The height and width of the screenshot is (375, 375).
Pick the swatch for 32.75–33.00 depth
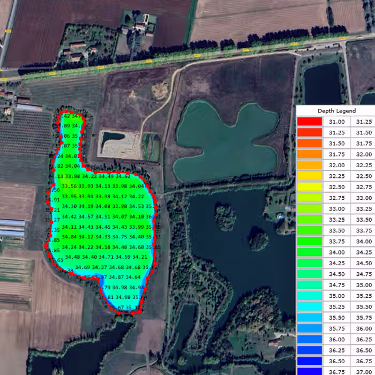pyautogui.click(x=310, y=198)
